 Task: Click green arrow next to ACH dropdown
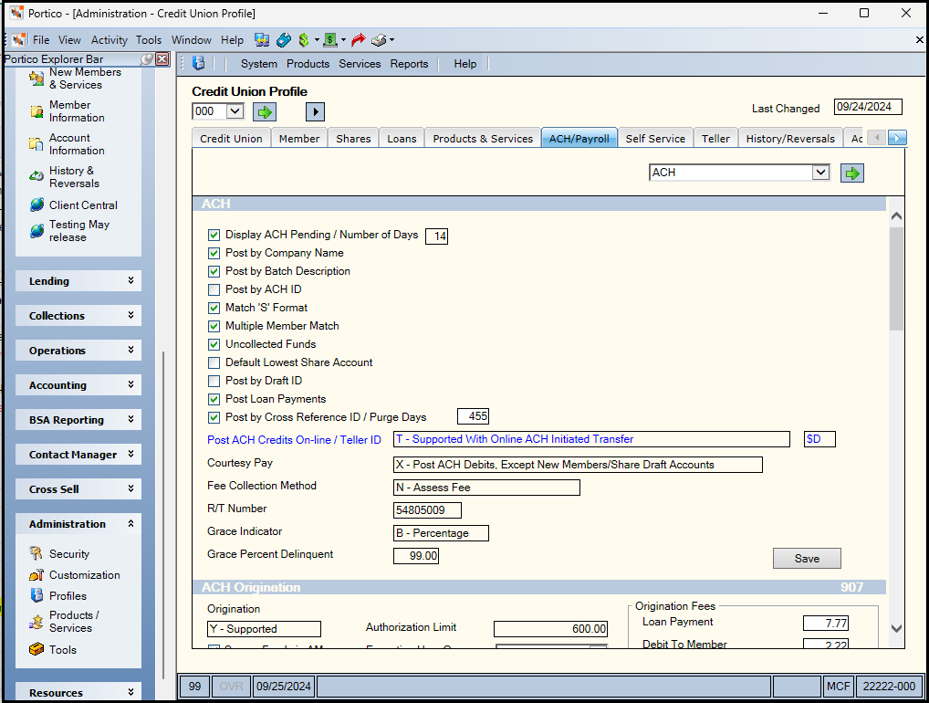pyautogui.click(x=852, y=173)
